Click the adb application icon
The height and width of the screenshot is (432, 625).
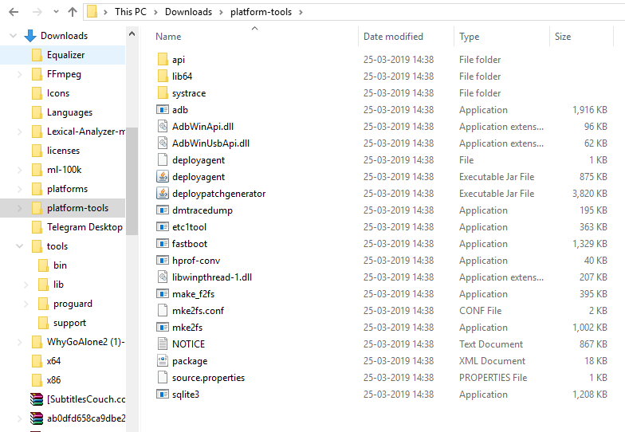(x=163, y=110)
